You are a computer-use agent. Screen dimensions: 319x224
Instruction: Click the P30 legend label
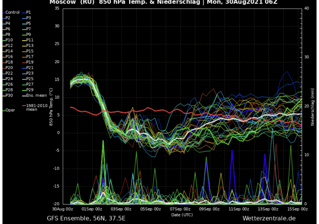9,95
